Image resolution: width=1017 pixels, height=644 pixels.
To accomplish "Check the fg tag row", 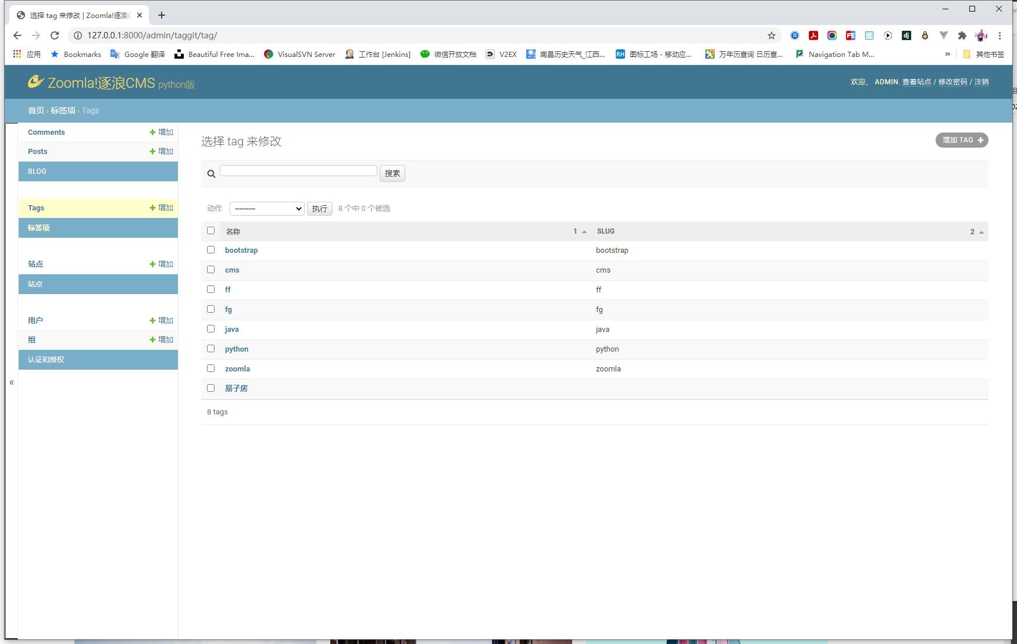I will coord(210,309).
